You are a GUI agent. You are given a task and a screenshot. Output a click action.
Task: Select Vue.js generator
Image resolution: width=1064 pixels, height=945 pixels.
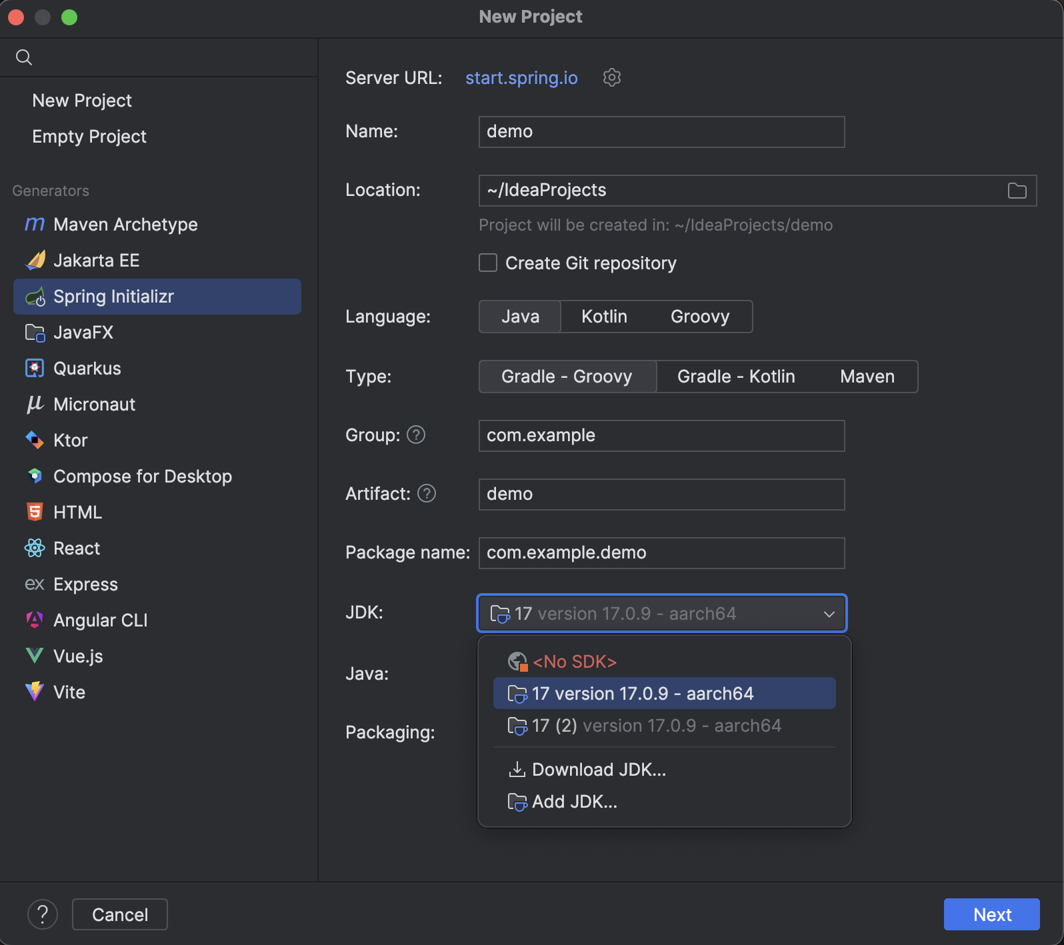point(157,656)
